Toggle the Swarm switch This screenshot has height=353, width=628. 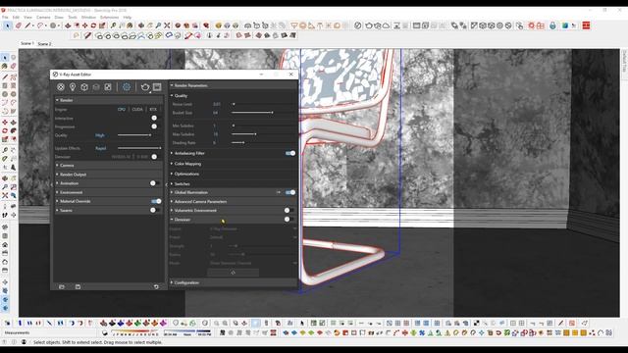pyautogui.click(x=154, y=210)
